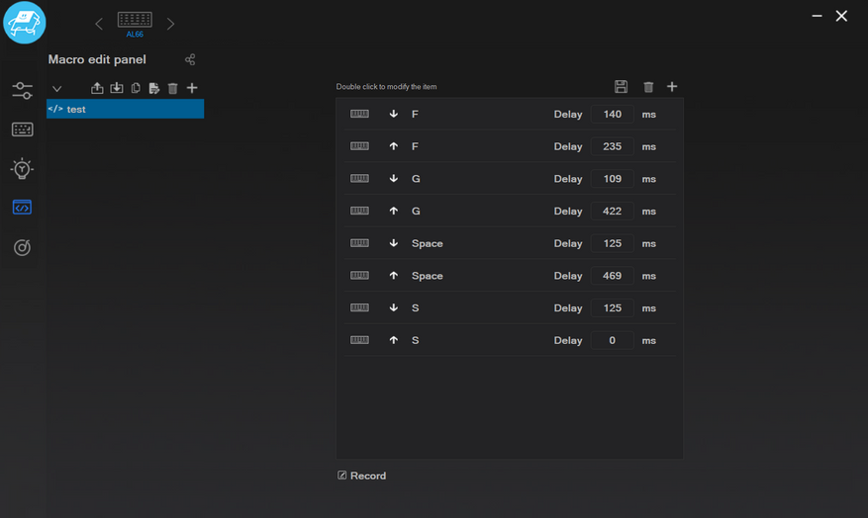Click the delay field showing 235

point(613,146)
